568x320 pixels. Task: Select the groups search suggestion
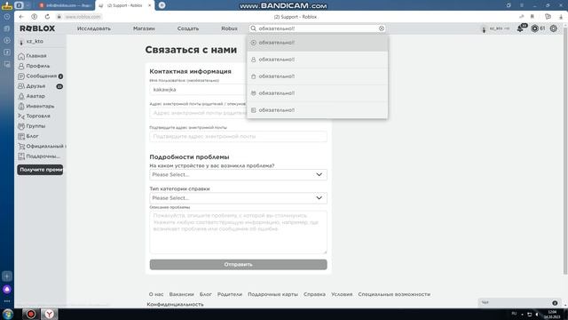(318, 93)
